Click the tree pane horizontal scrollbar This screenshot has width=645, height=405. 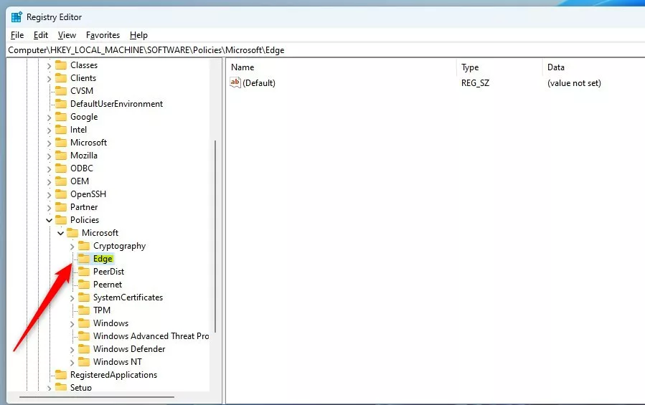pos(96,397)
